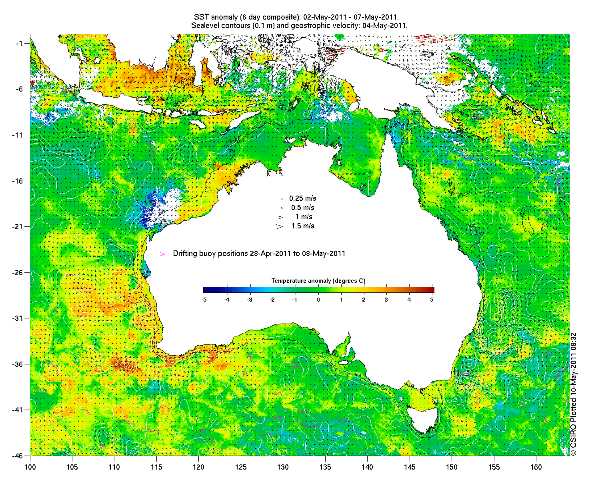This screenshot has height=490, width=600.
Task: Click the "1.5 m/s" legend label
Action: click(303, 226)
